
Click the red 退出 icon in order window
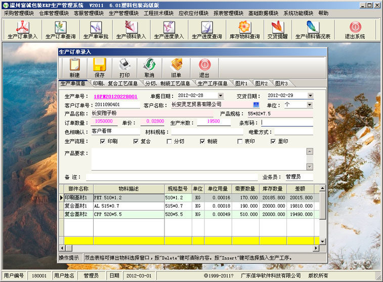[x=204, y=68]
